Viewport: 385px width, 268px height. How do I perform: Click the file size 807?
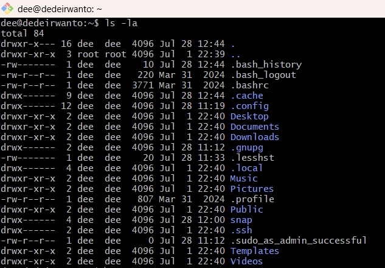(145, 199)
